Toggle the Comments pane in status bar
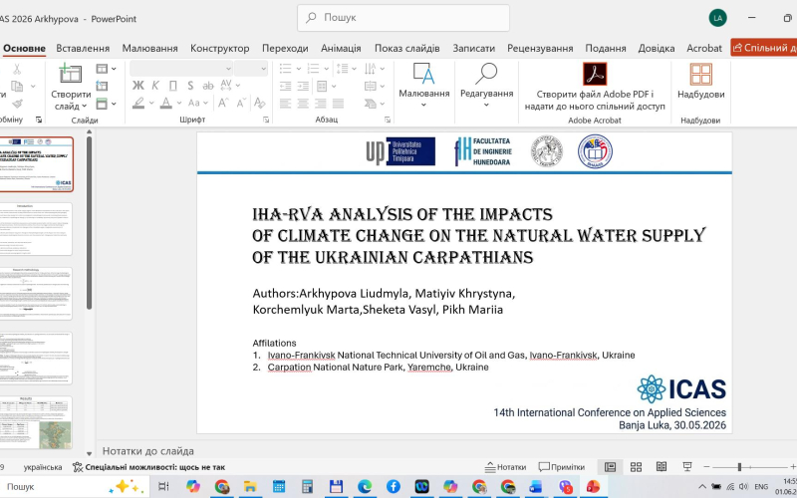The width and height of the screenshot is (797, 498). [562, 467]
